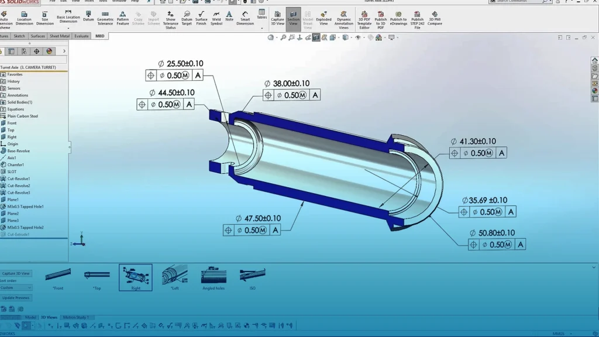
Task: Switch to the Sheet Metal tab
Action: (59, 36)
